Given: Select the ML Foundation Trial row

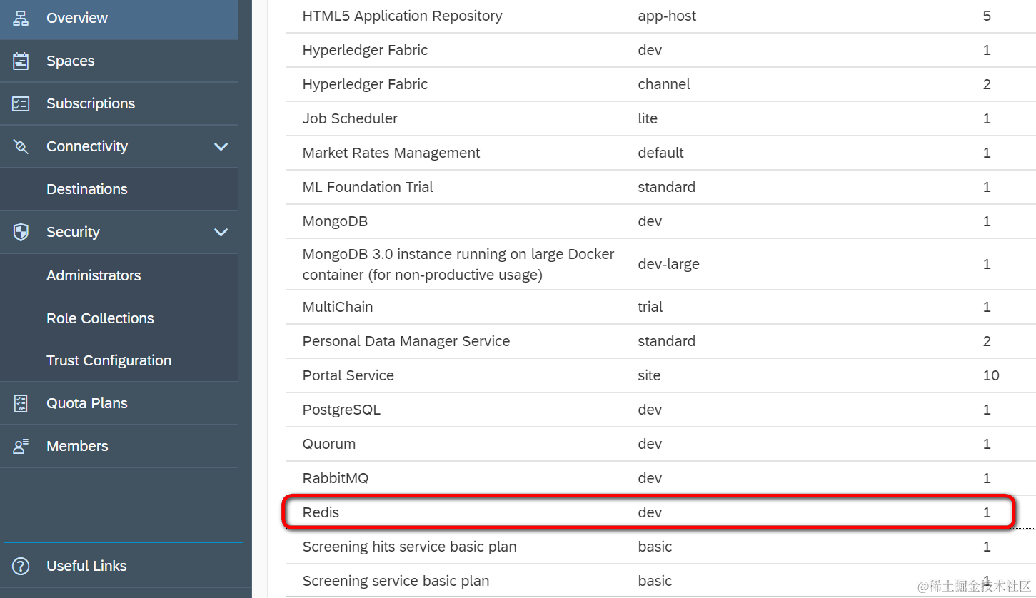Looking at the screenshot, I should point(368,187).
